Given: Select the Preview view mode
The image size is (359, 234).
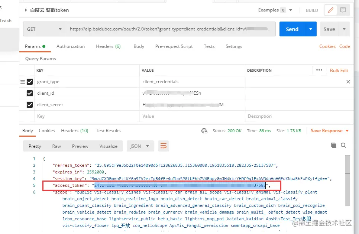Looking at the screenshot, I should tap(80, 146).
